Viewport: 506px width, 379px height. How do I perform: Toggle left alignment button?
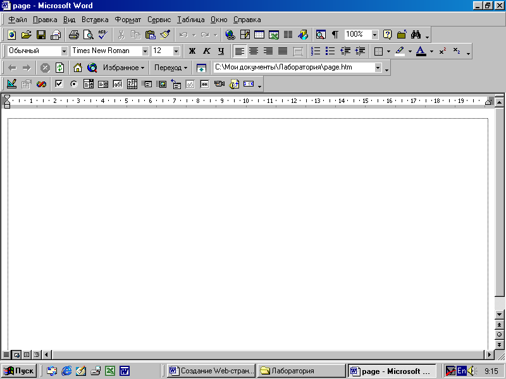point(240,51)
